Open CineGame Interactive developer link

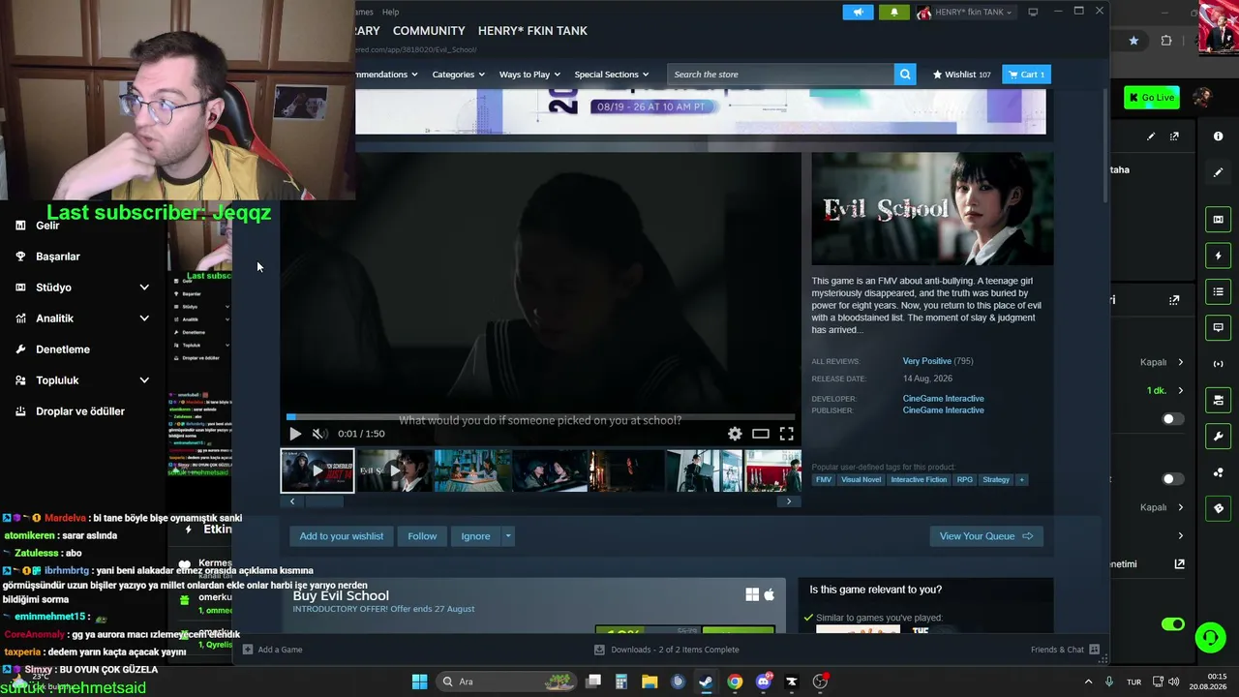click(943, 399)
